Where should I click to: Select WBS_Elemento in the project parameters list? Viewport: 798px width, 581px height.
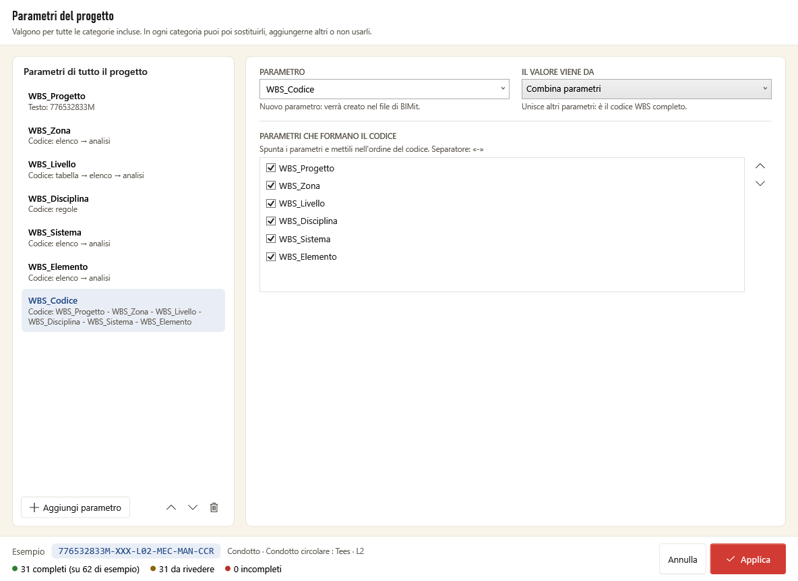coord(123,272)
